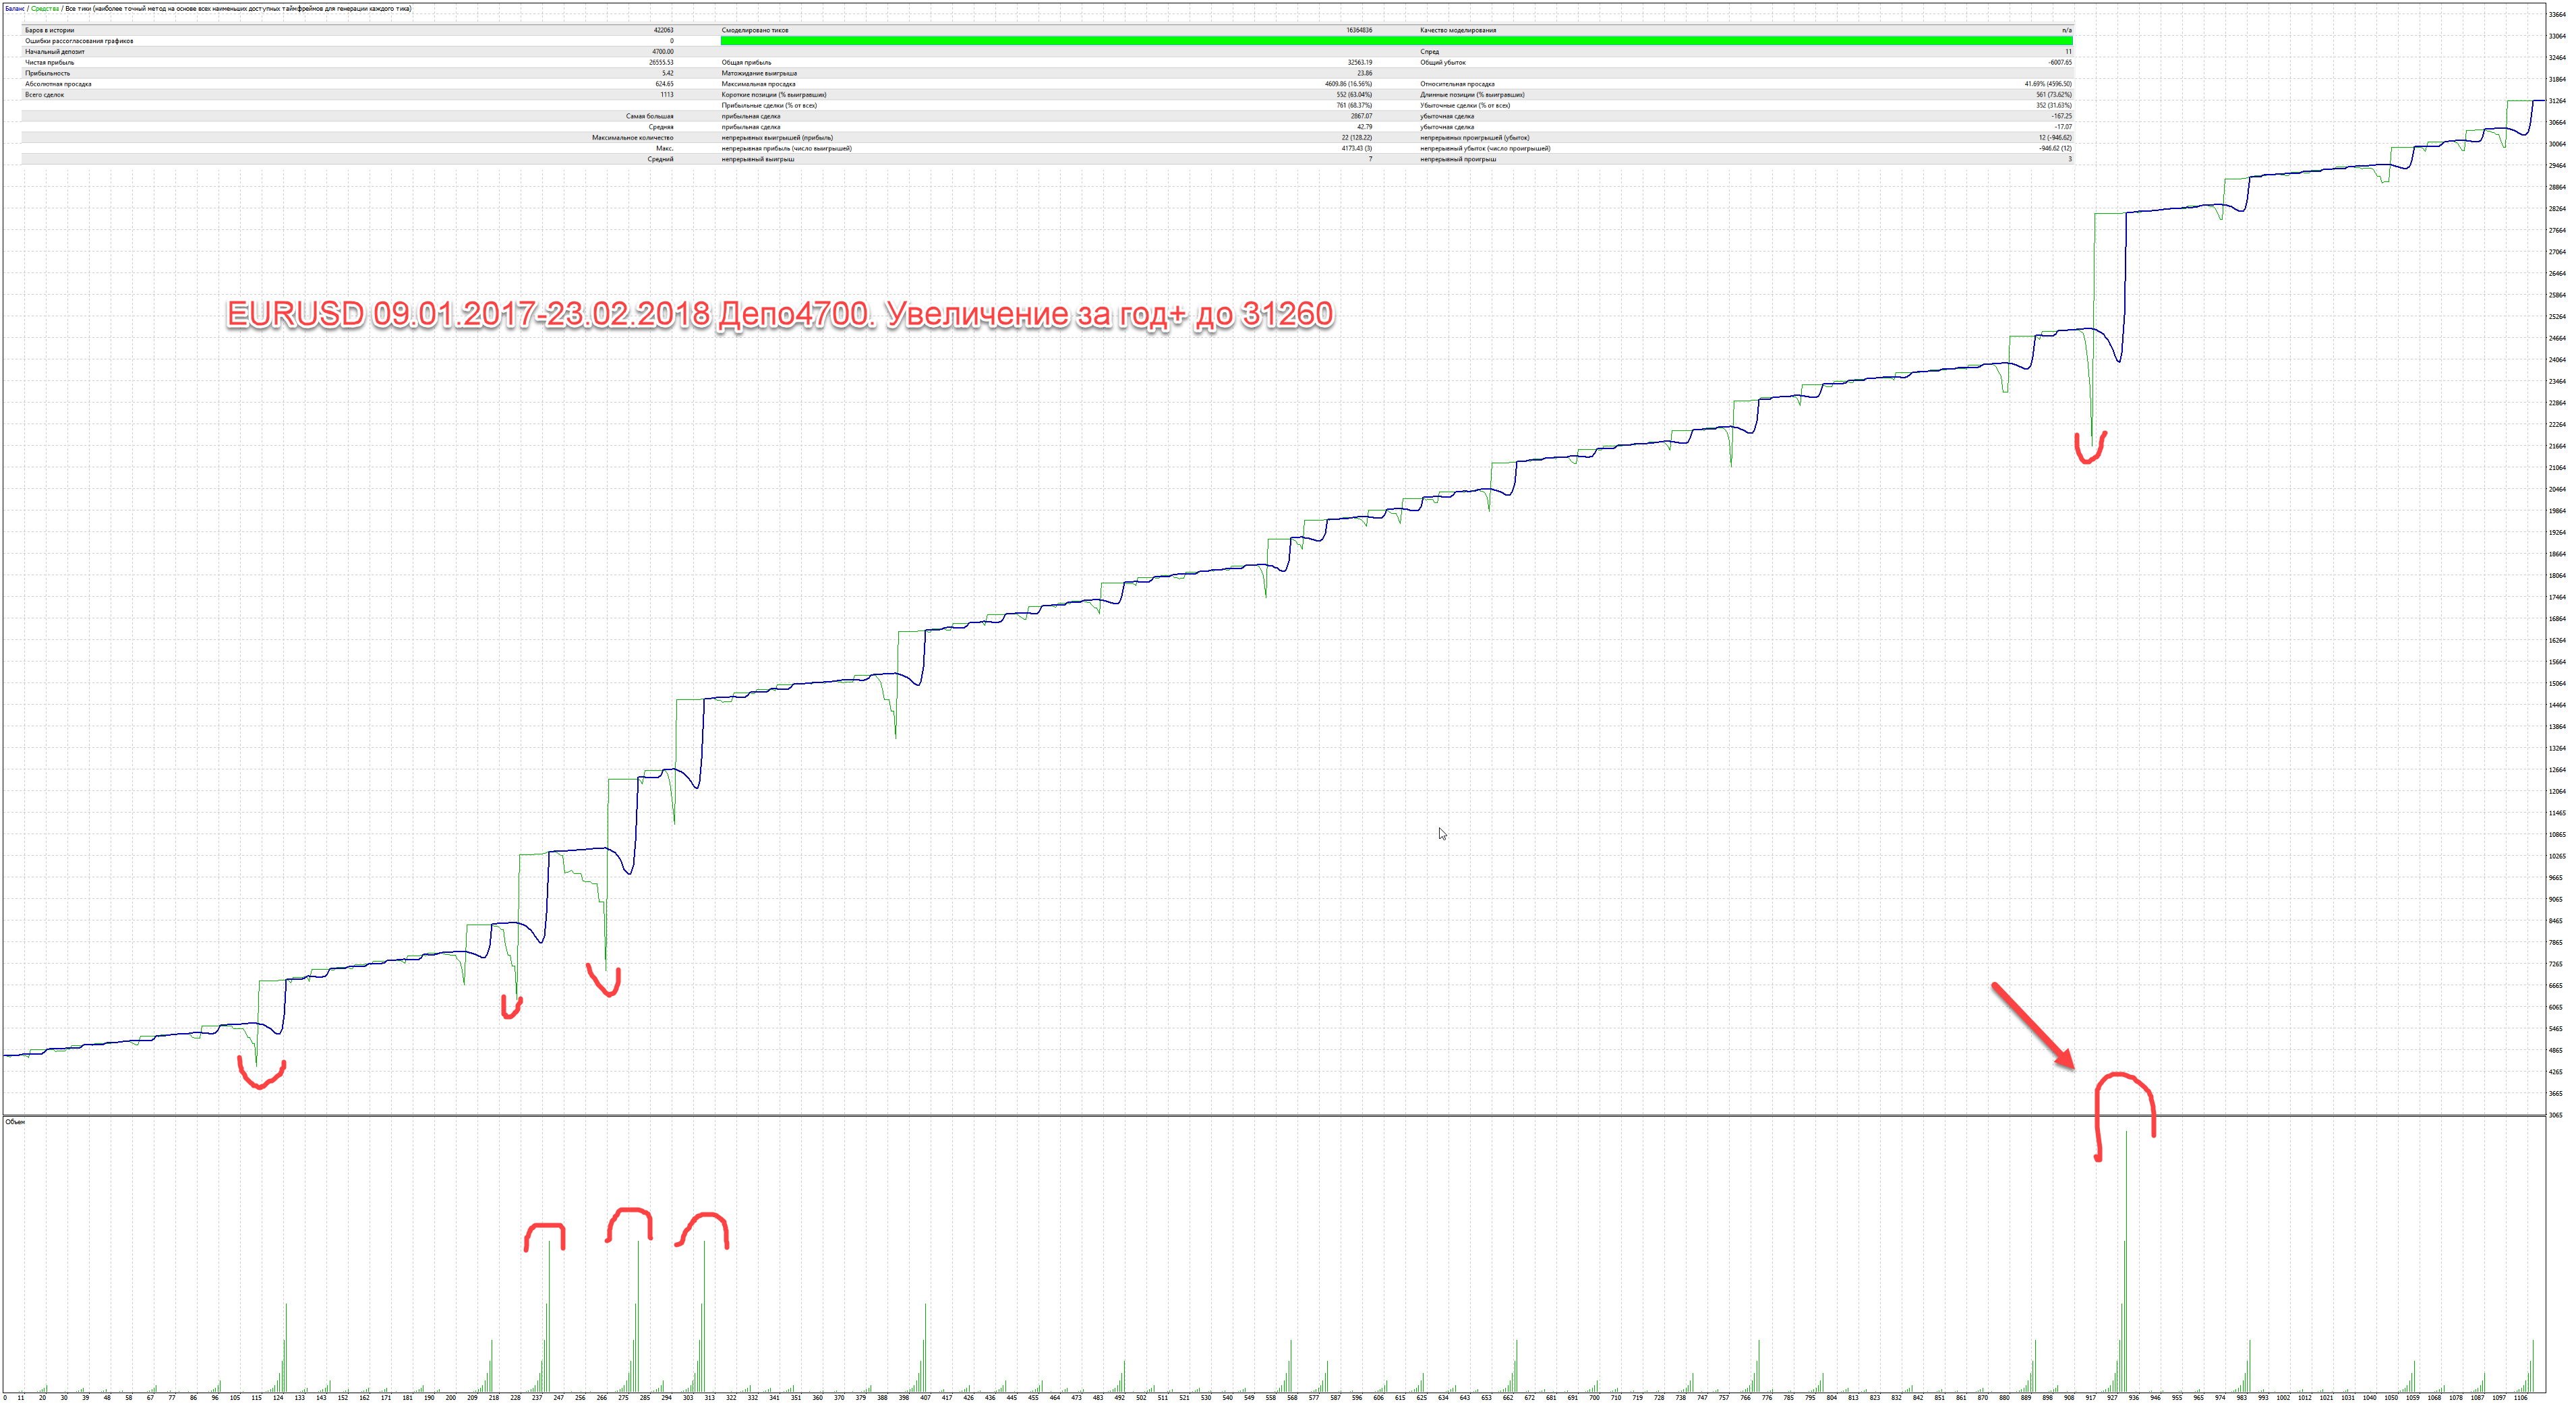Screen dimensions: 2576x1404
Task: Select loss trades value 352 (31.63%)
Action: 2055,106
